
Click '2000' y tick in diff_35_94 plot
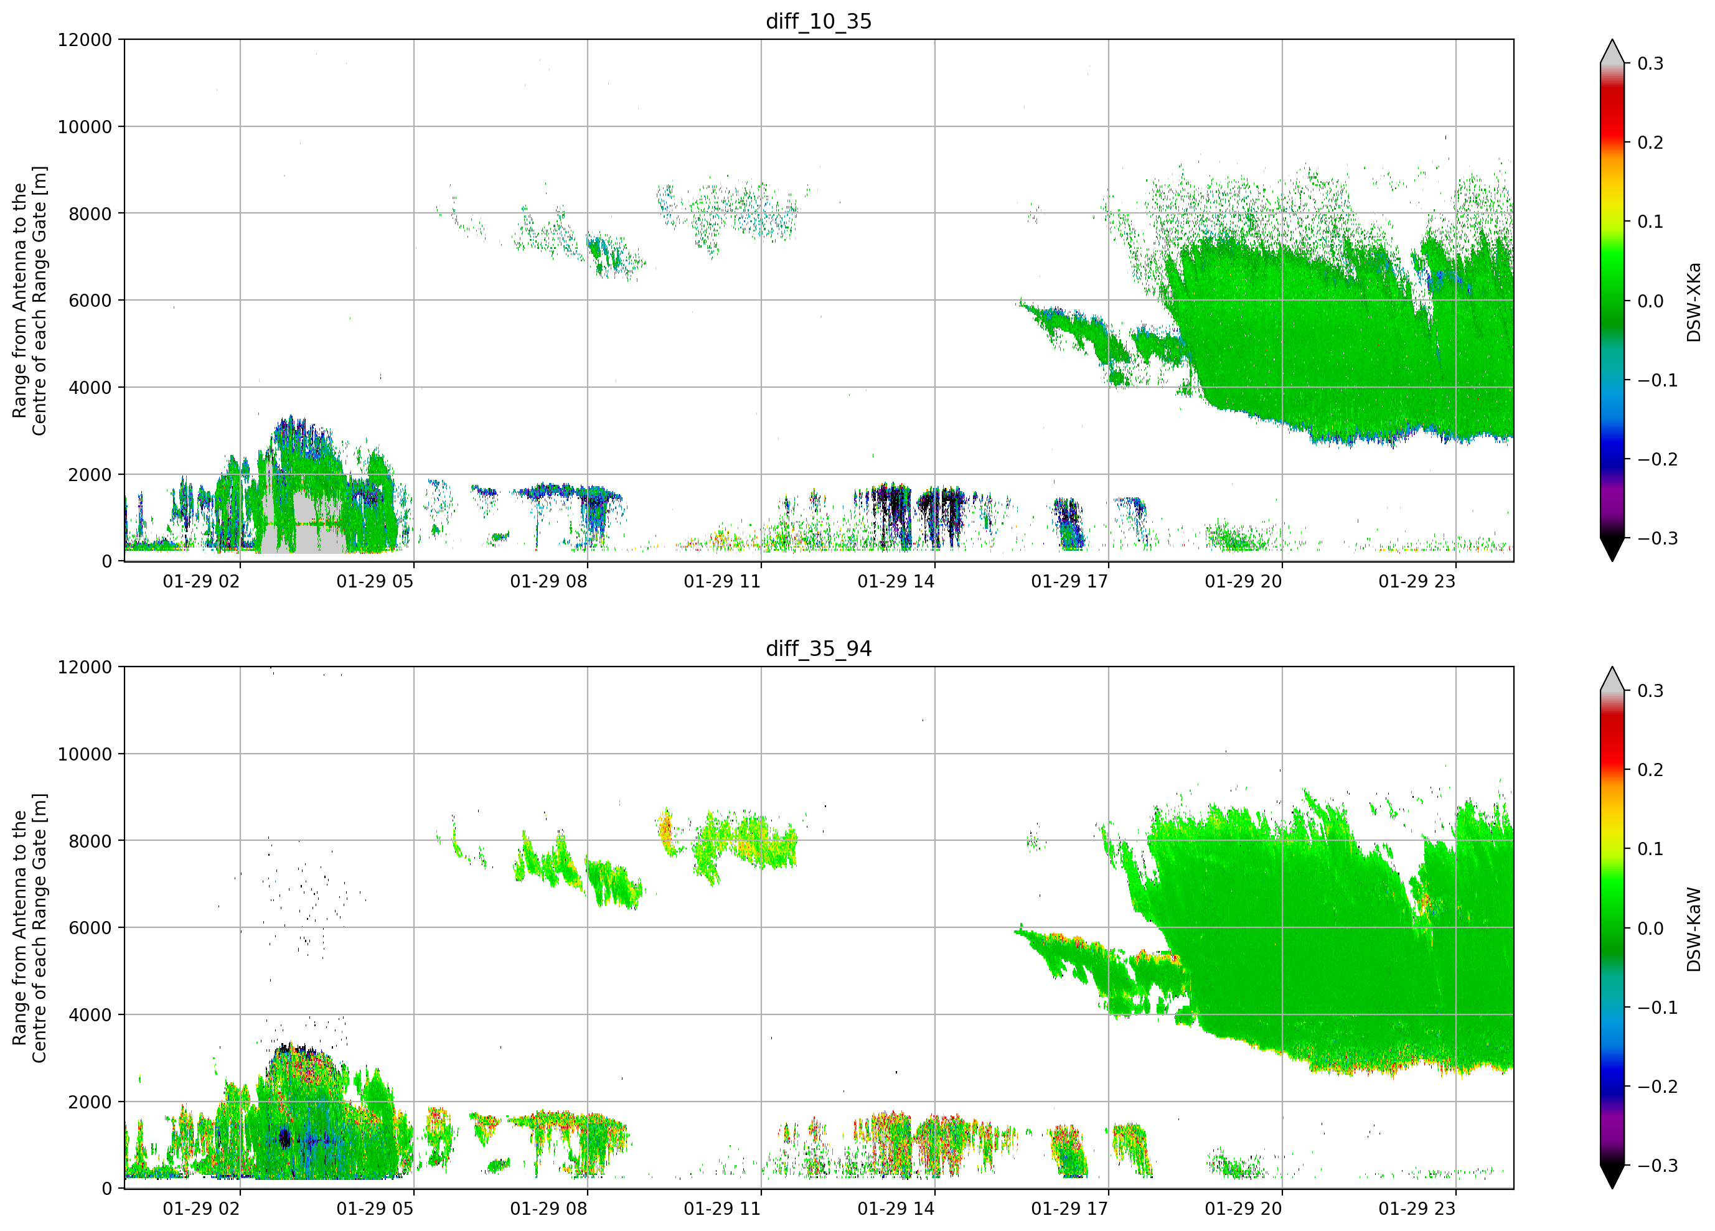90,1102
